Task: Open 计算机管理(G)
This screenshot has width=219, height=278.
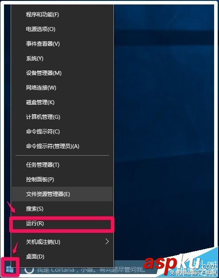Action: point(62,117)
